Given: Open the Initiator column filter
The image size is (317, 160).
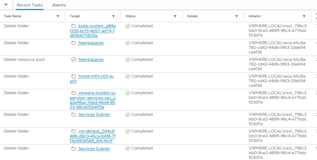Looking at the screenshot, I should point(304,16).
